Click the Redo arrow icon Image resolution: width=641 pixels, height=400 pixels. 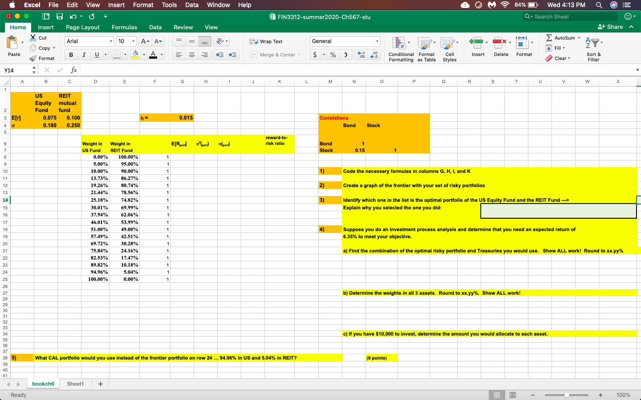pos(92,16)
